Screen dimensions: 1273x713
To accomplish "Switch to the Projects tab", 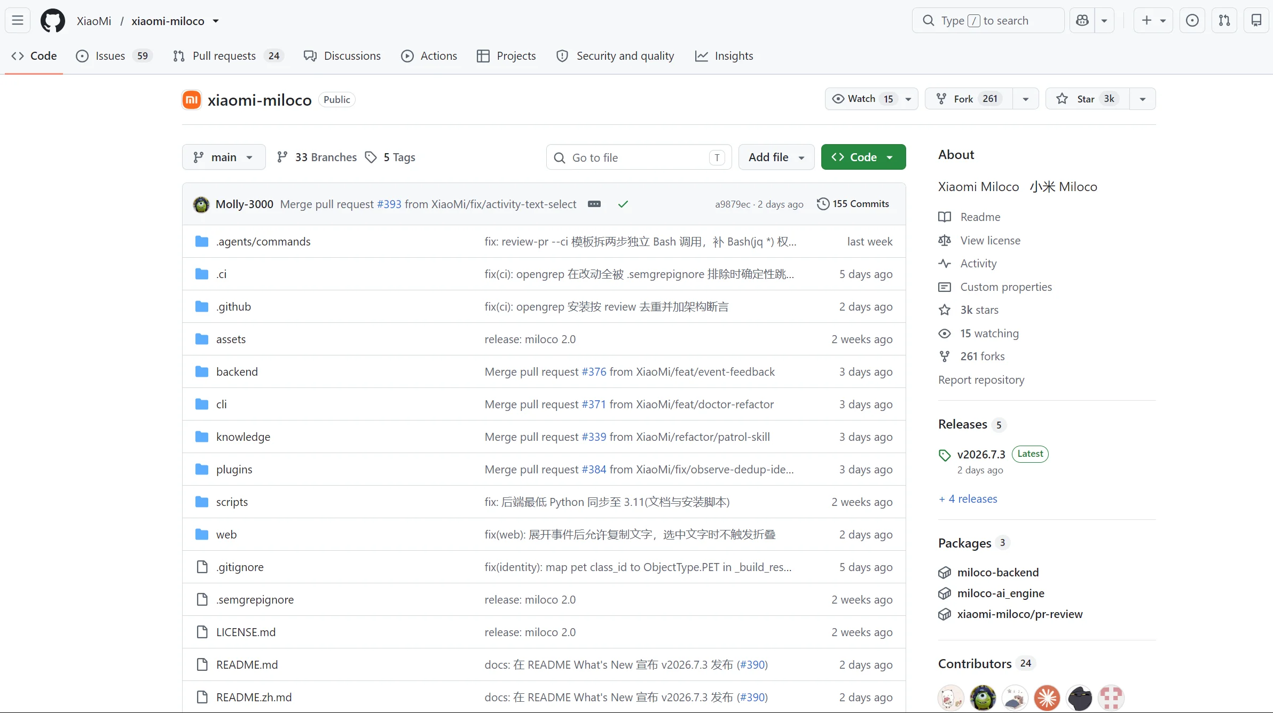I will 506,56.
